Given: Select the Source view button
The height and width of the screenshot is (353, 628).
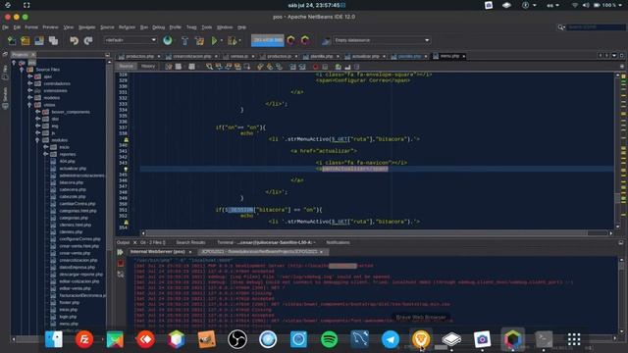Looking at the screenshot, I should pyautogui.click(x=126, y=66).
